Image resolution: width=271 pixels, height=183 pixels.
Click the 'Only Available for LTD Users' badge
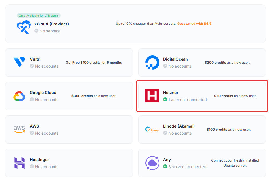click(39, 15)
